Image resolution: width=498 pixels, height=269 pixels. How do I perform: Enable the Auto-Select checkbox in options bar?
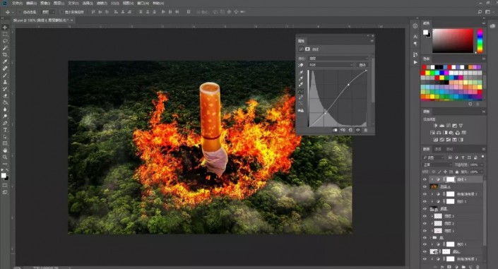pos(19,12)
